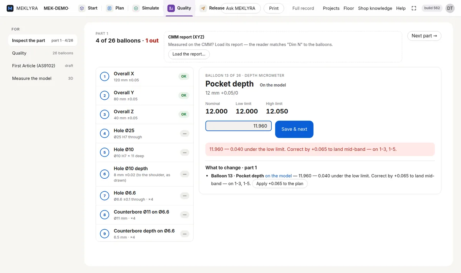Open the Simulate stage icon
Viewport: 461px width, 273px height.
(x=136, y=8)
